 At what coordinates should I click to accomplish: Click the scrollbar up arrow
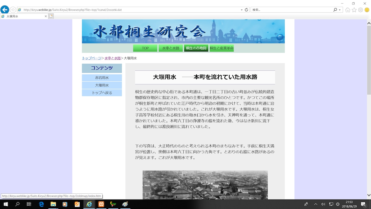point(369,23)
